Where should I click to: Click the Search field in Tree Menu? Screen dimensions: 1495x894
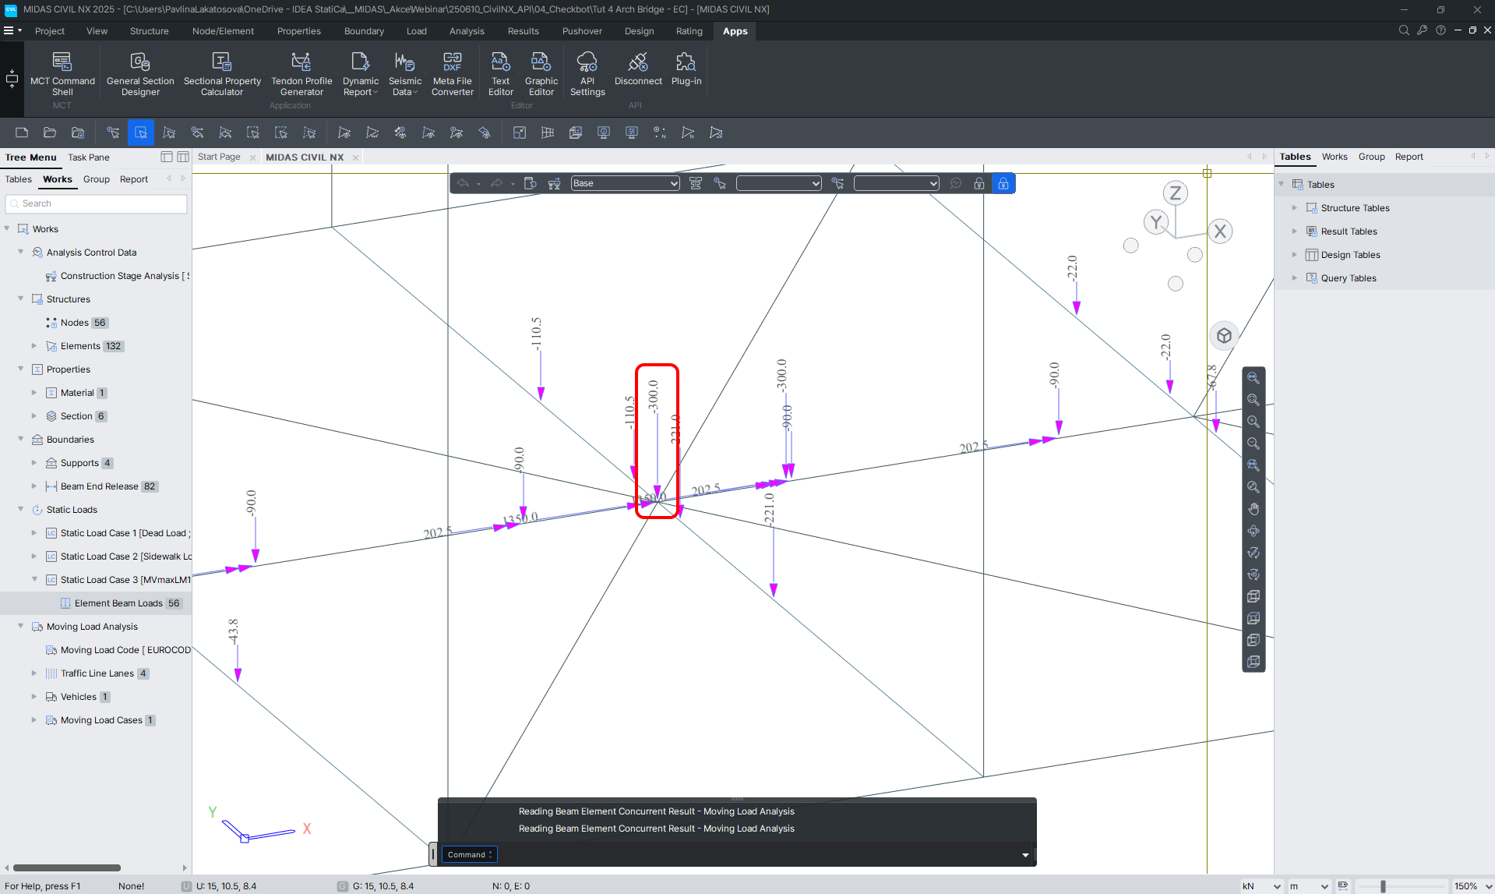pyautogui.click(x=97, y=203)
